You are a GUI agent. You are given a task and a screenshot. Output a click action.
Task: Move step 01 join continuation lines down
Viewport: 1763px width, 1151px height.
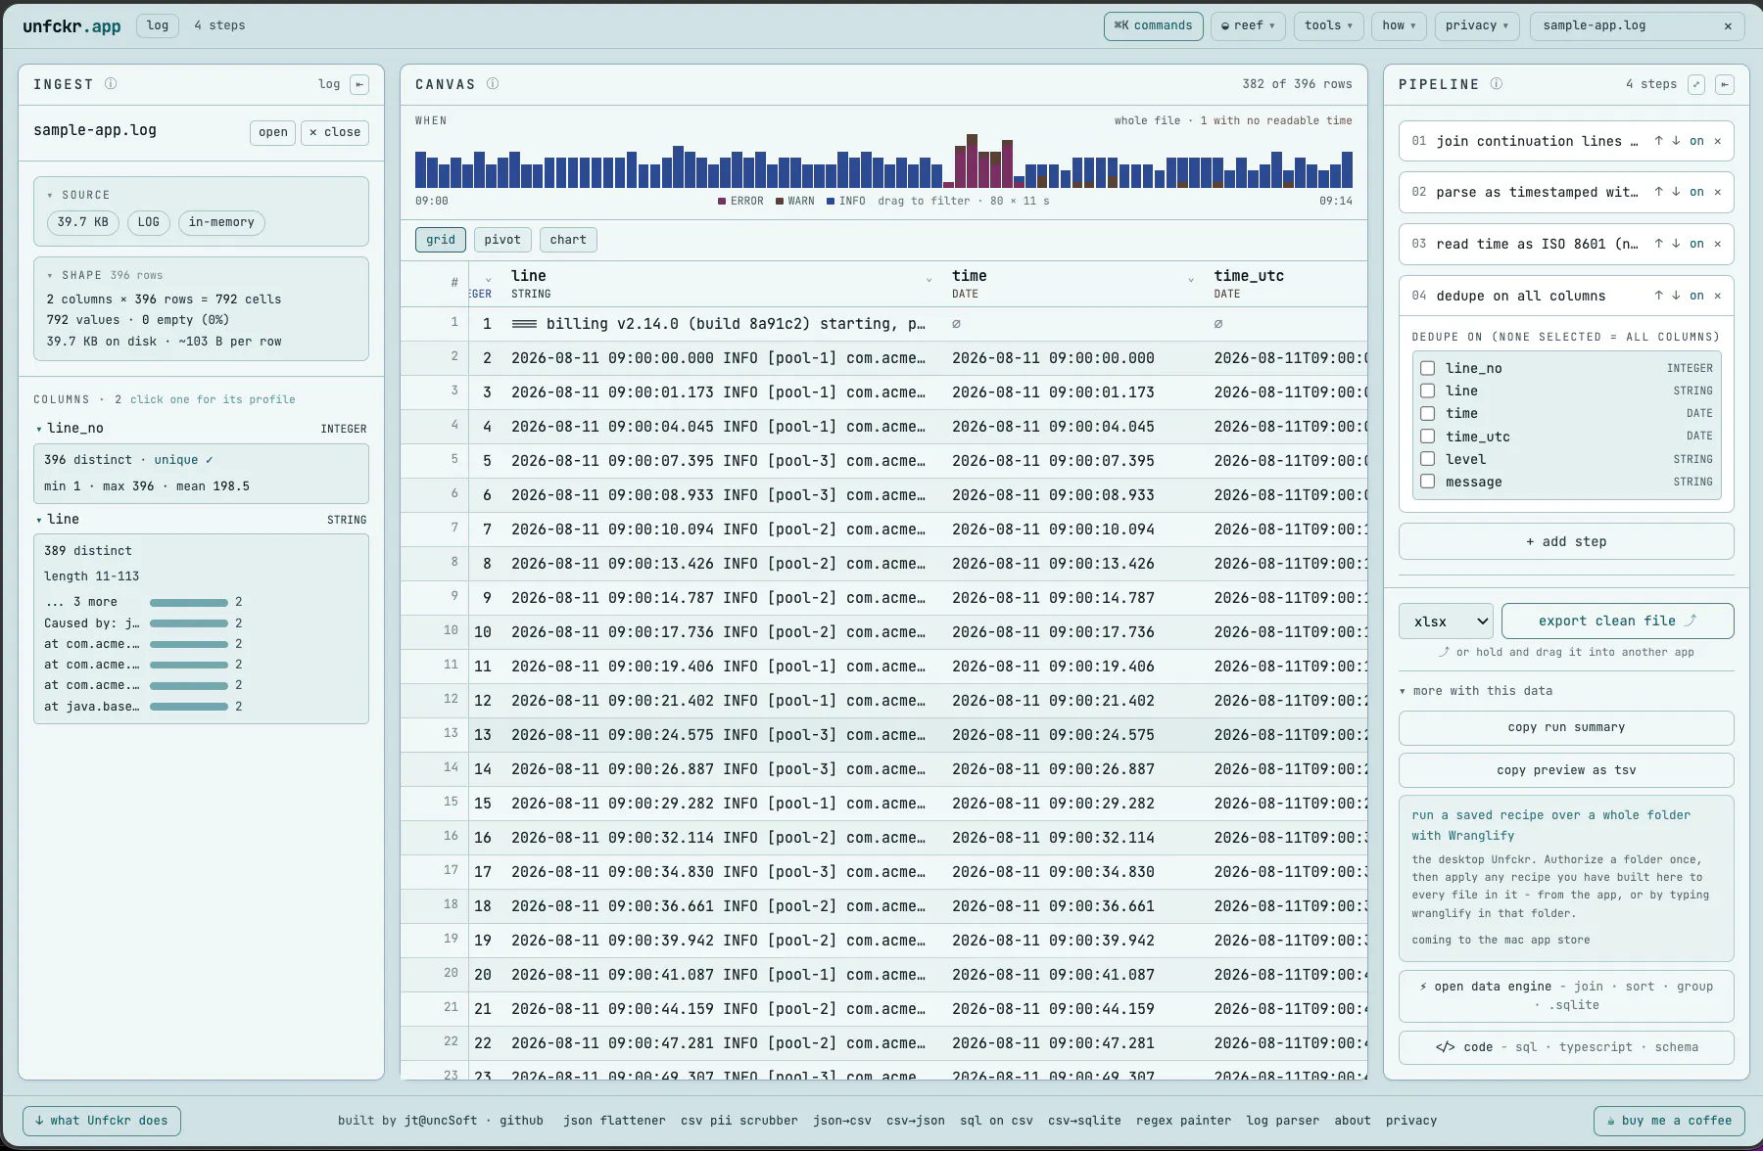(x=1676, y=141)
